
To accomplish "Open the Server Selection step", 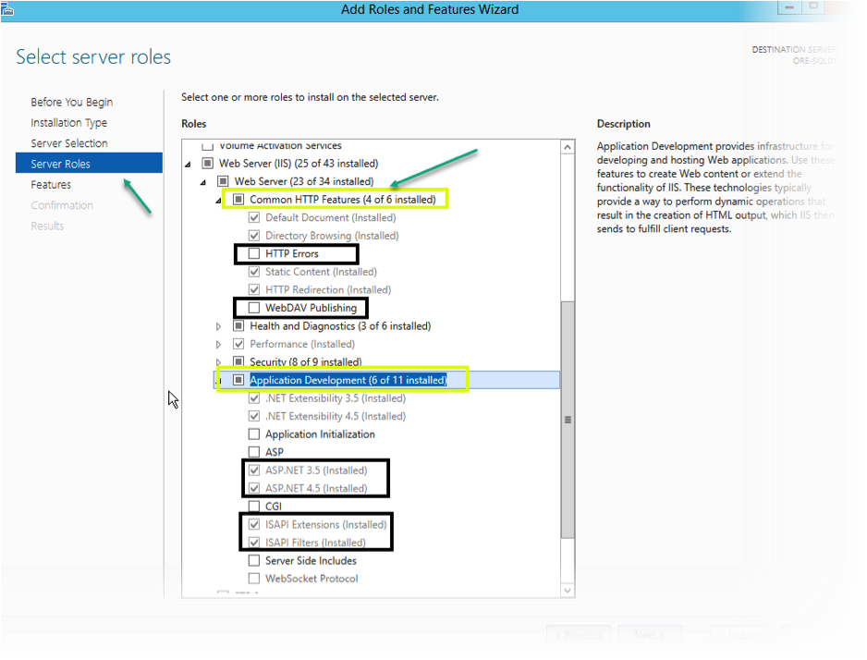I will click(x=69, y=143).
